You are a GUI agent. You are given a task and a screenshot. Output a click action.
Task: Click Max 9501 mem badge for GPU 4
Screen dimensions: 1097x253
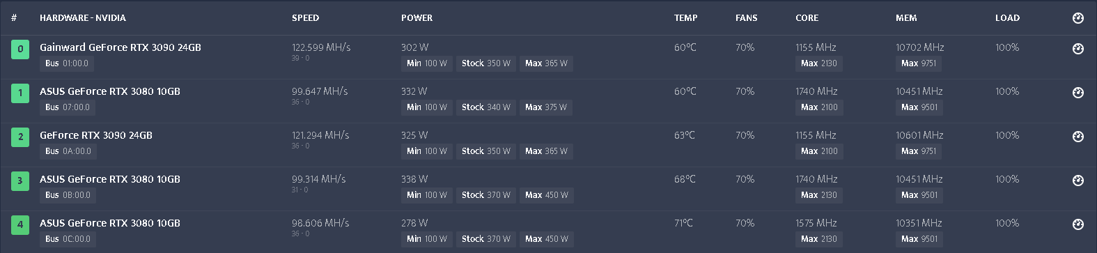pyautogui.click(x=919, y=239)
